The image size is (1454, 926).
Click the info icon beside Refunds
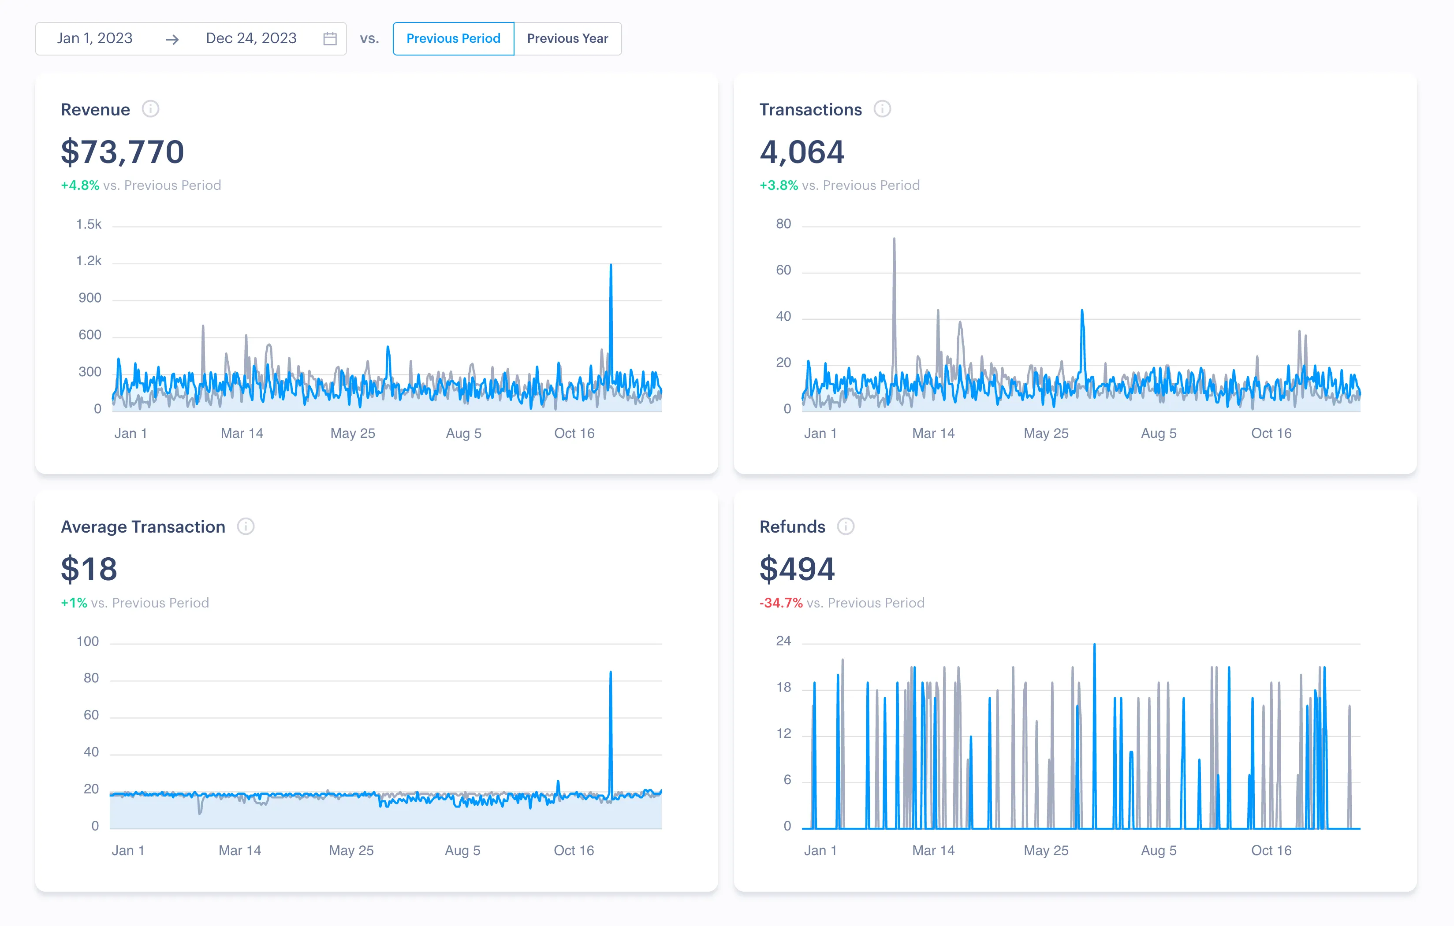(x=845, y=526)
